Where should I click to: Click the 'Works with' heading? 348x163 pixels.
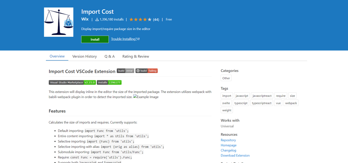[x=230, y=120]
